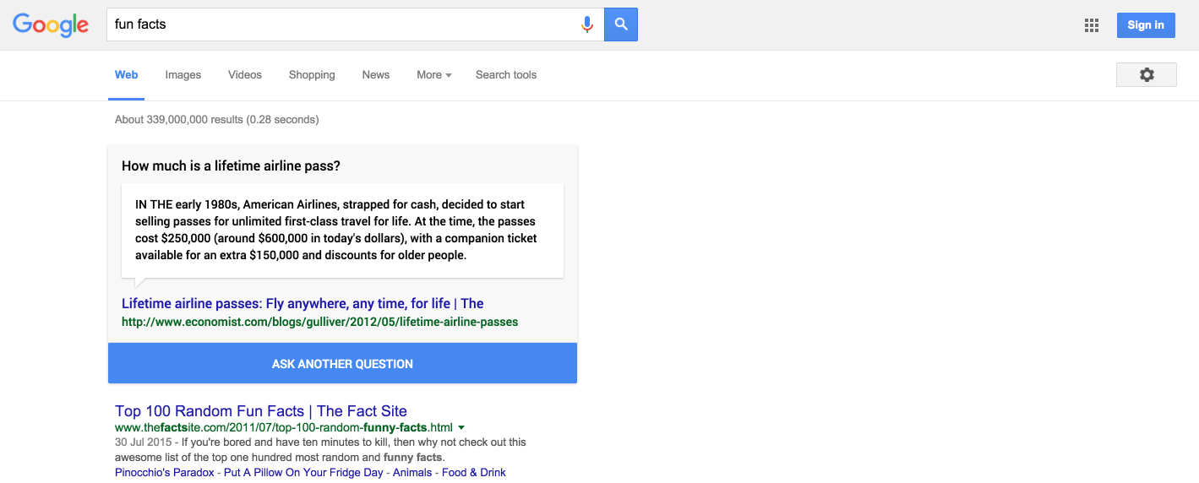The height and width of the screenshot is (483, 1199).
Task: Open Search tools options
Action: pyautogui.click(x=506, y=75)
